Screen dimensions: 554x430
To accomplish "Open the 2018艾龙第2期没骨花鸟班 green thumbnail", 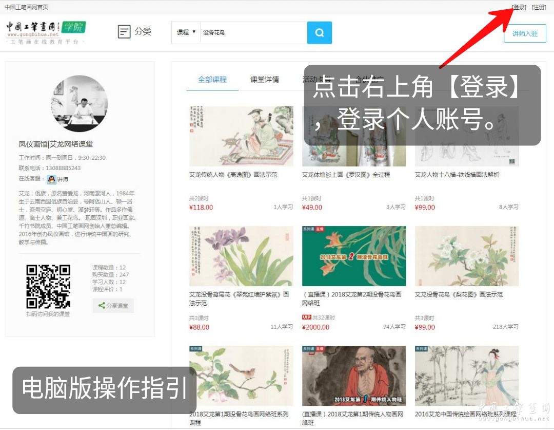I will tap(354, 256).
